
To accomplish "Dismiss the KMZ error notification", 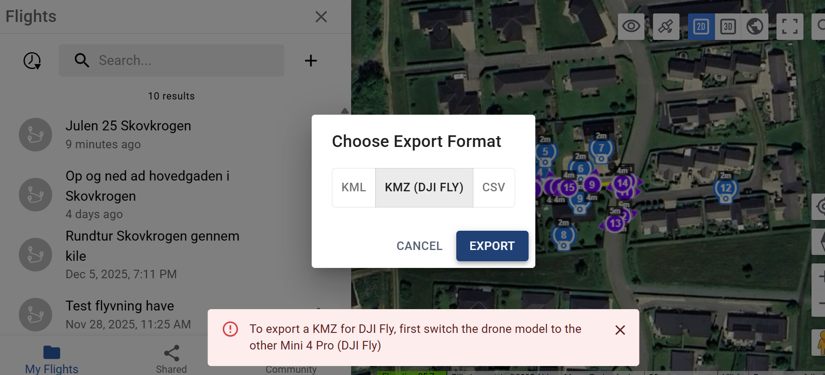I will (620, 330).
